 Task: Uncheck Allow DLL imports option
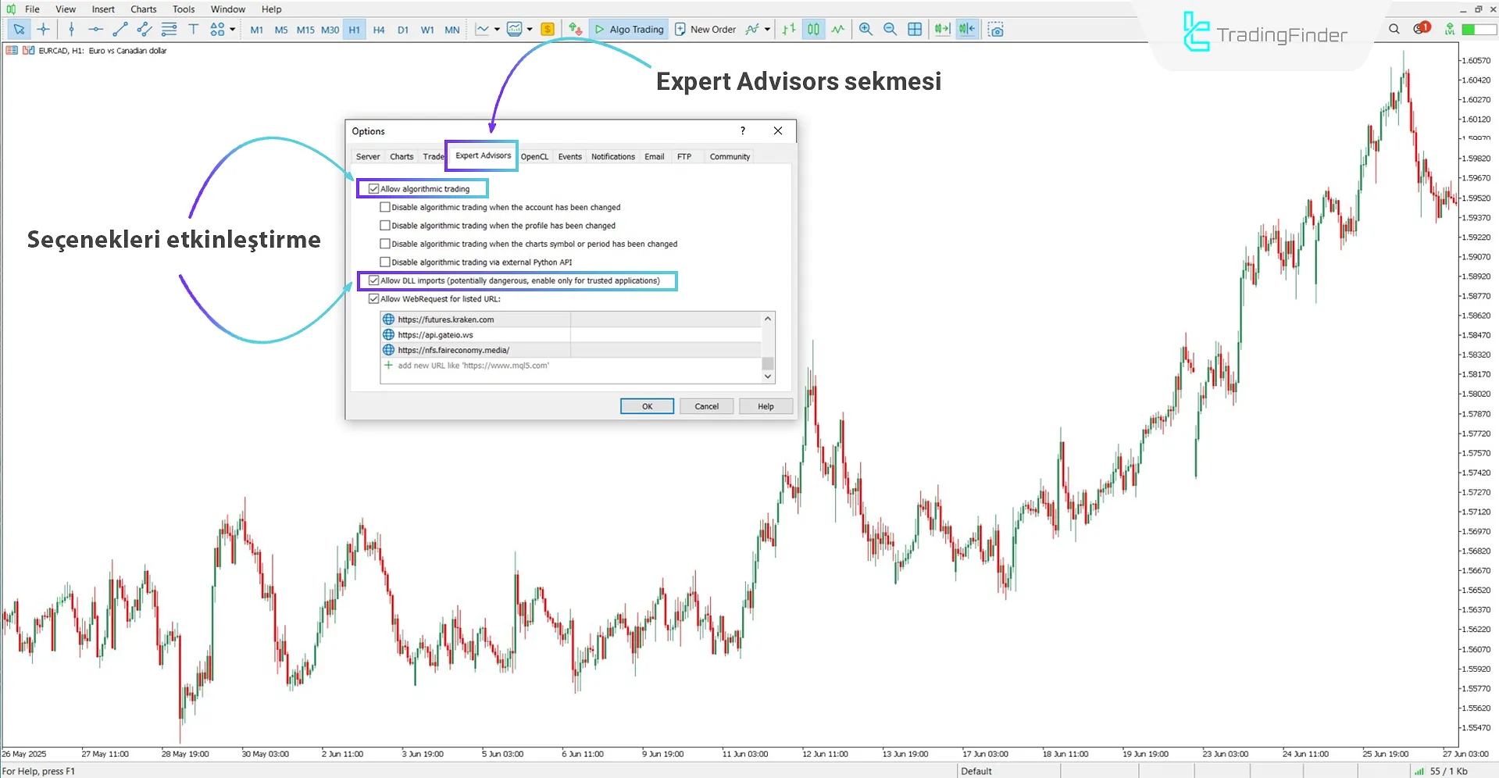coord(373,280)
